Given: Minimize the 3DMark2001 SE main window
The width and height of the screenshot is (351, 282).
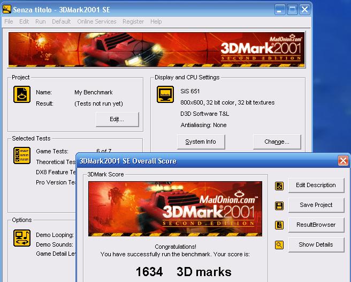Looking at the screenshot, I should [x=279, y=10].
